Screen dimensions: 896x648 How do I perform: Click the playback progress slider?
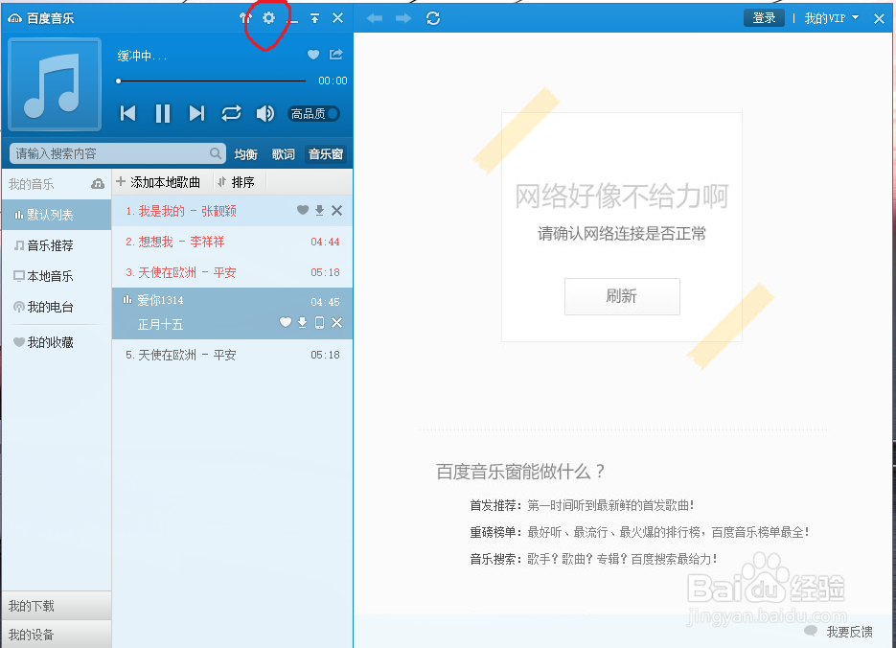(x=212, y=81)
